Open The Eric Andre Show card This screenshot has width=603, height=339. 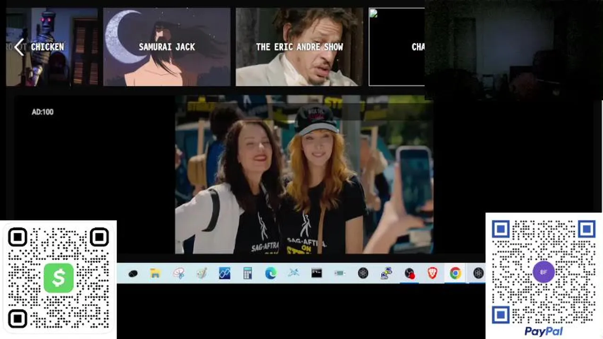[x=300, y=47]
